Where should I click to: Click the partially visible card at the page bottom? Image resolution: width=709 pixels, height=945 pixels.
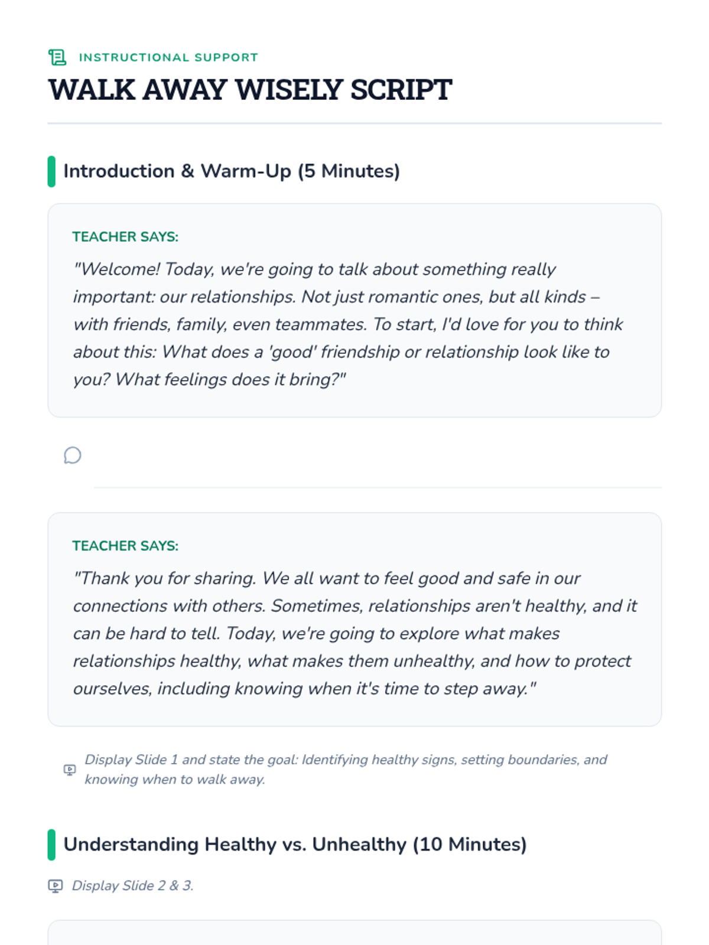(x=354, y=933)
